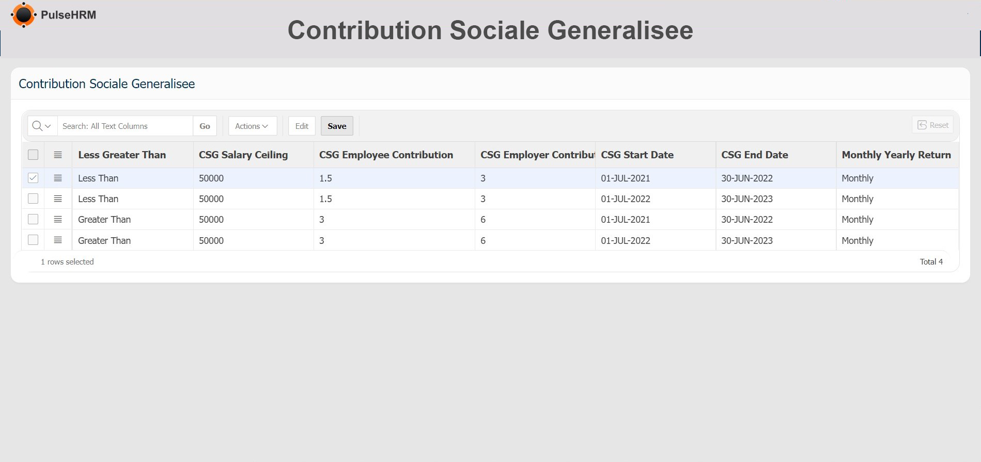Open row actions menu for second Less Than row

pos(58,199)
